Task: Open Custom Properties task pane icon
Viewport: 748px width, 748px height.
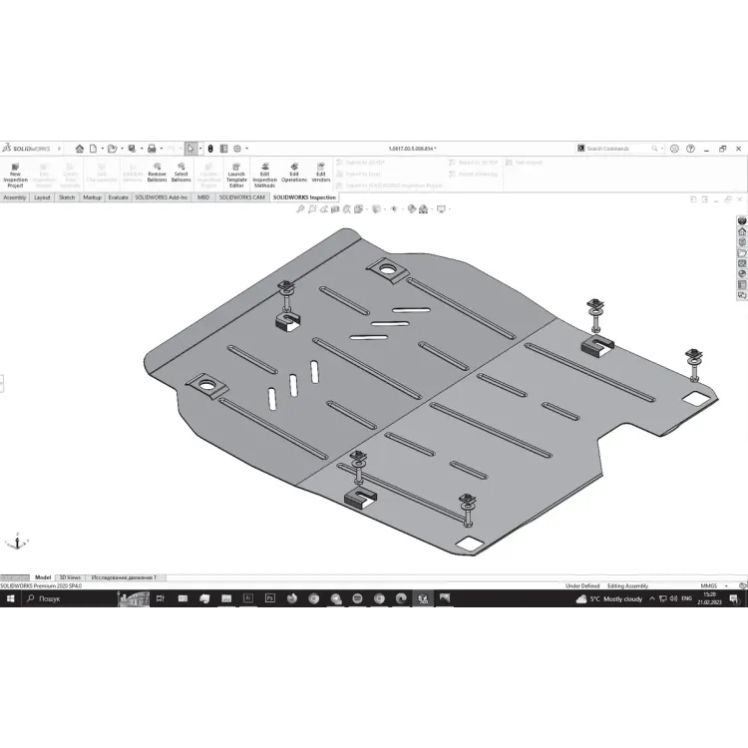Action: [742, 285]
